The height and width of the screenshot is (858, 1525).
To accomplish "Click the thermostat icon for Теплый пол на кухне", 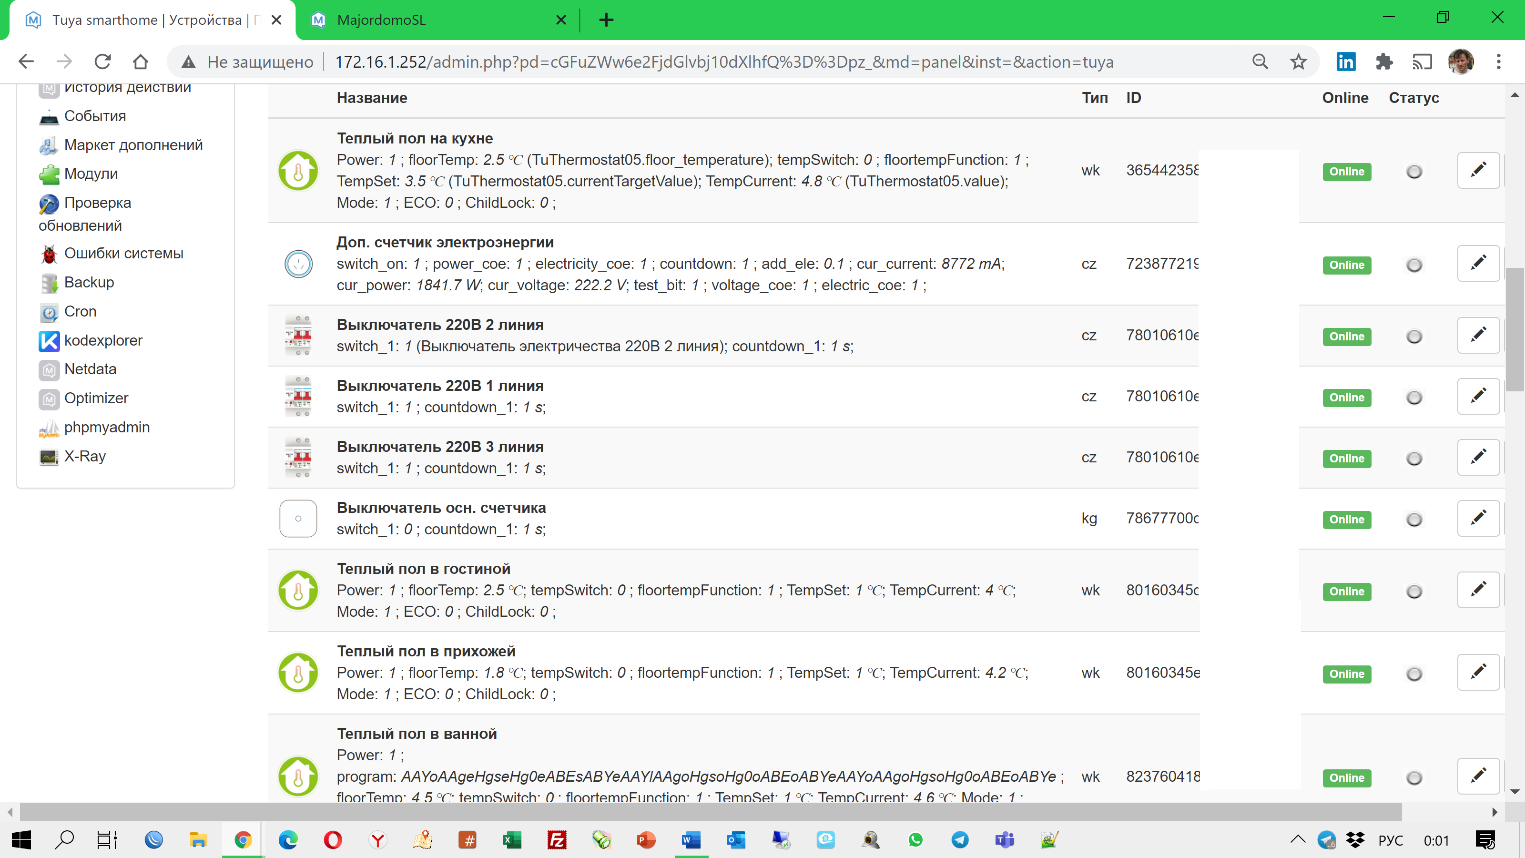I will (x=298, y=170).
